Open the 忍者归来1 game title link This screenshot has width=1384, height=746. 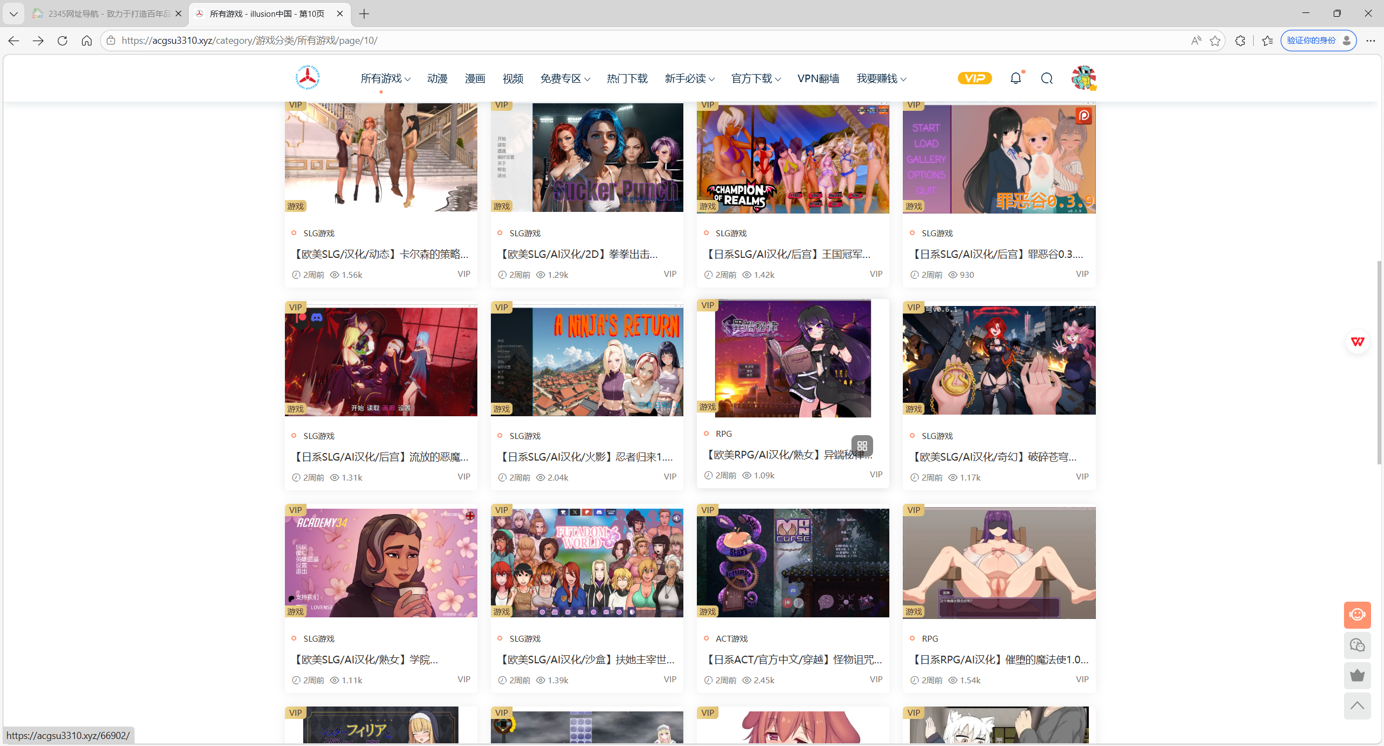pyautogui.click(x=585, y=457)
